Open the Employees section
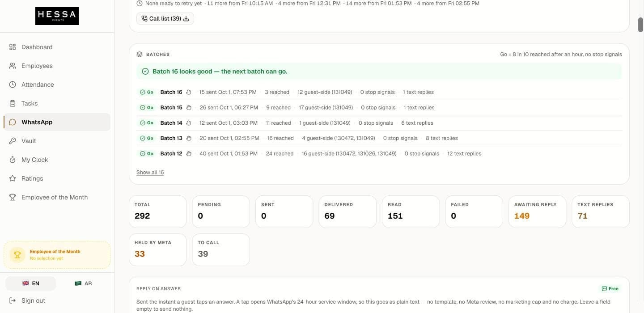This screenshot has height=313, width=644. pos(57,66)
